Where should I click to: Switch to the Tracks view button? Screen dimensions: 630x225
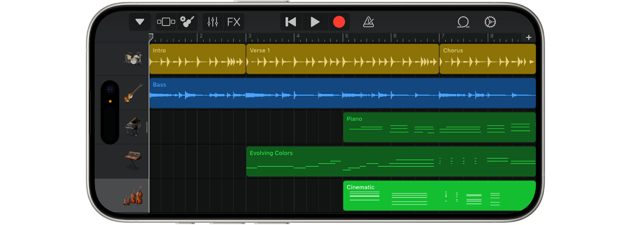[x=166, y=22]
